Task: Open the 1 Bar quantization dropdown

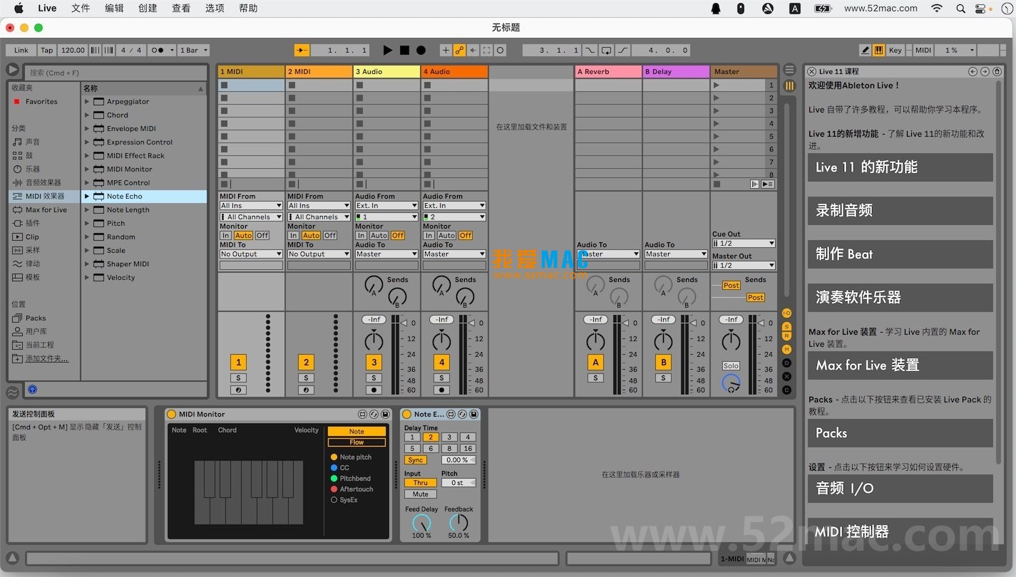Action: click(194, 50)
